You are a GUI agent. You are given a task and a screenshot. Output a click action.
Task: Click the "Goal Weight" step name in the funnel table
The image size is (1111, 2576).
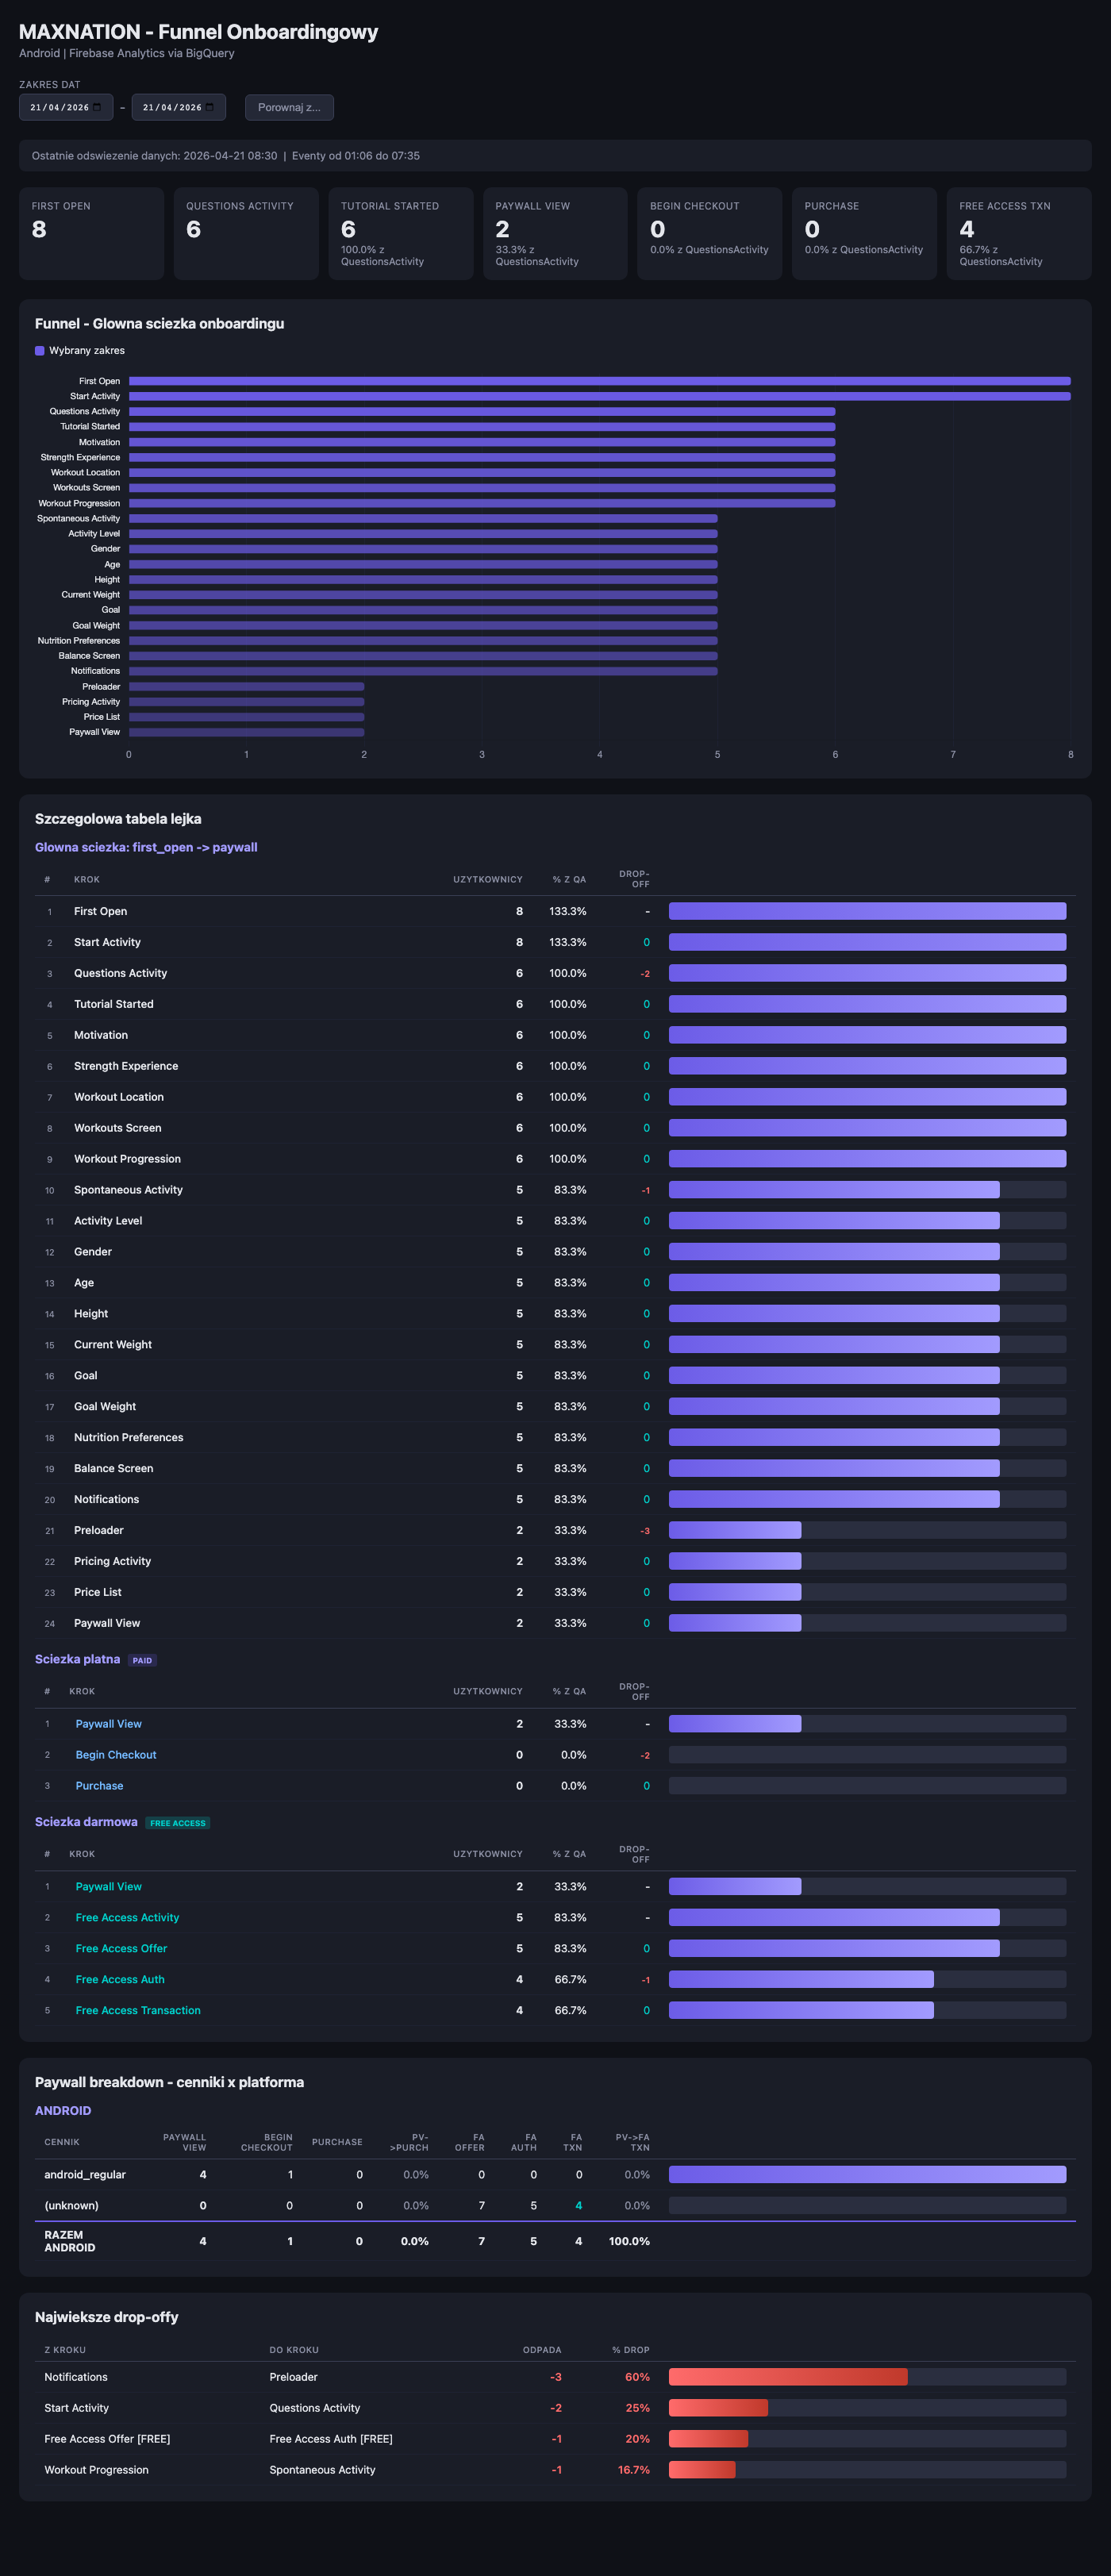105,1407
